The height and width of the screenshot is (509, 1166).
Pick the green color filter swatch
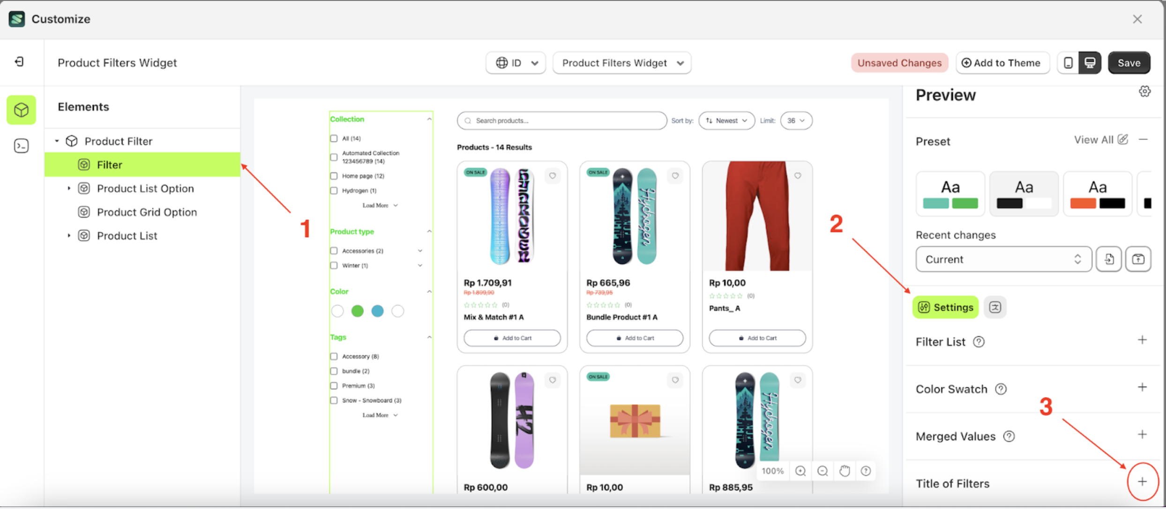[x=358, y=311]
